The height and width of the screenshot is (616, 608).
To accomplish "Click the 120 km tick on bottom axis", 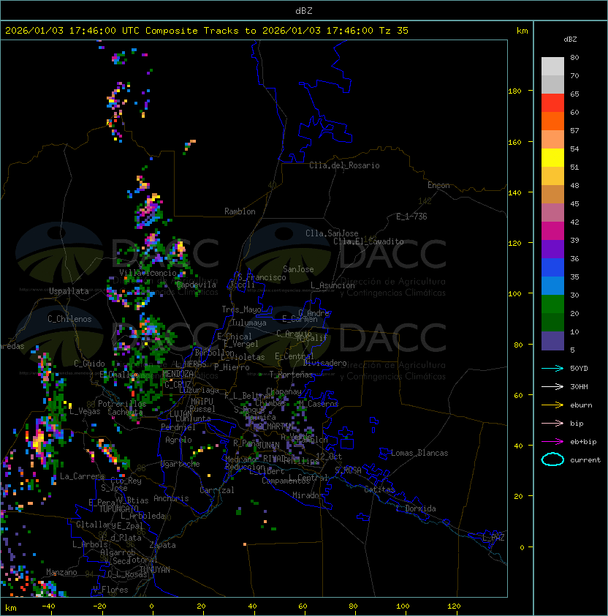I will pyautogui.click(x=454, y=606).
